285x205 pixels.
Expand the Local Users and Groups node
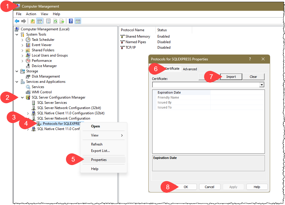point(22,56)
